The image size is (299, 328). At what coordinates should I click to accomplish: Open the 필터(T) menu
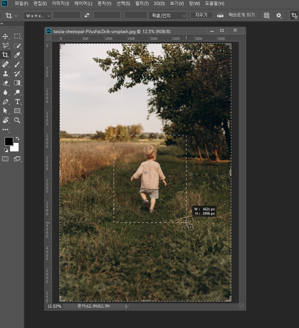(142, 4)
